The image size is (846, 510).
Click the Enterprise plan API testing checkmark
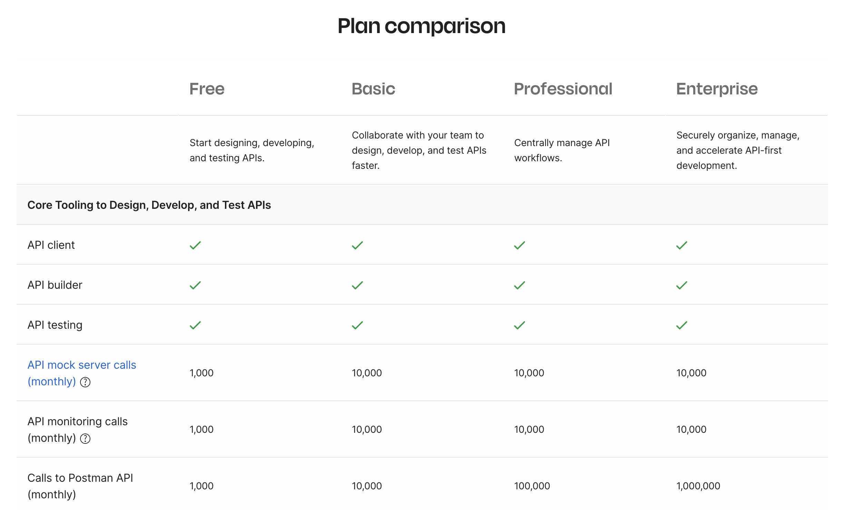682,325
